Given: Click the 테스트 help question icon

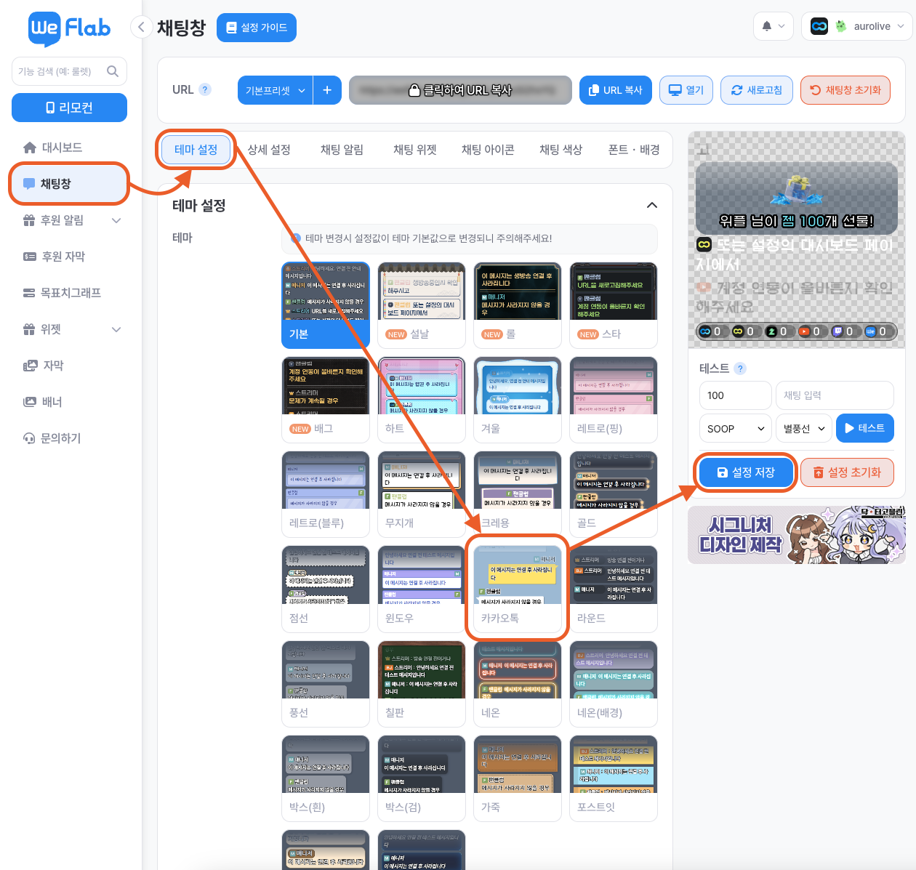Looking at the screenshot, I should [x=740, y=368].
